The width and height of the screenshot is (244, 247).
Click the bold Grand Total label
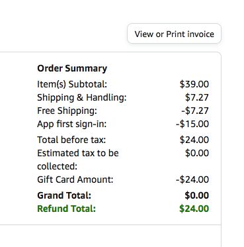click(x=64, y=195)
